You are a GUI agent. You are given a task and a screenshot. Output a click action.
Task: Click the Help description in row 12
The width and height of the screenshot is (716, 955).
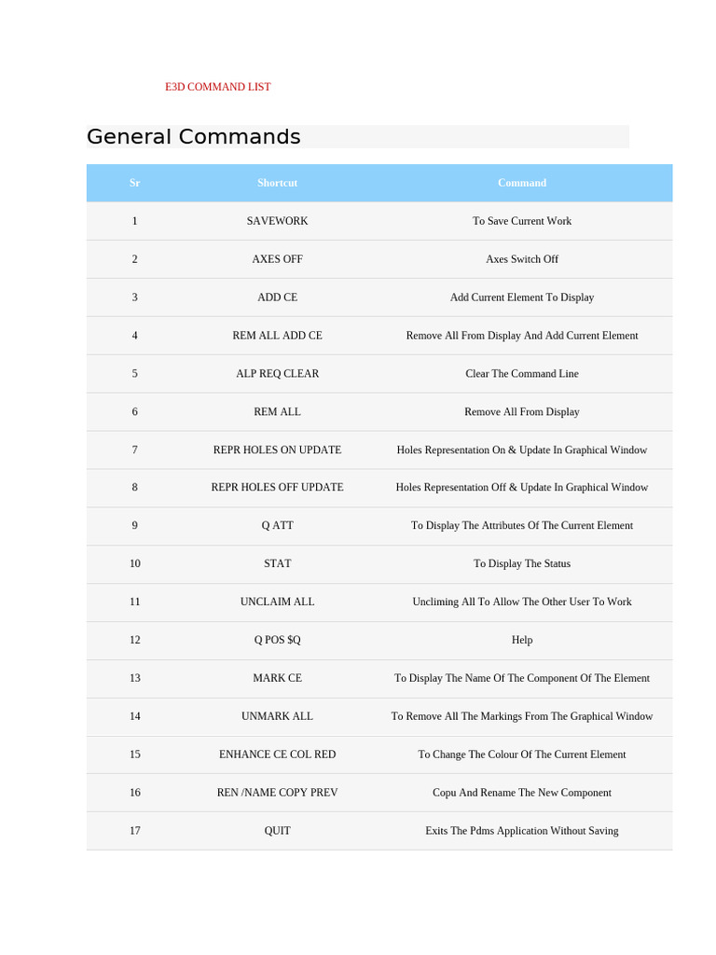522,640
